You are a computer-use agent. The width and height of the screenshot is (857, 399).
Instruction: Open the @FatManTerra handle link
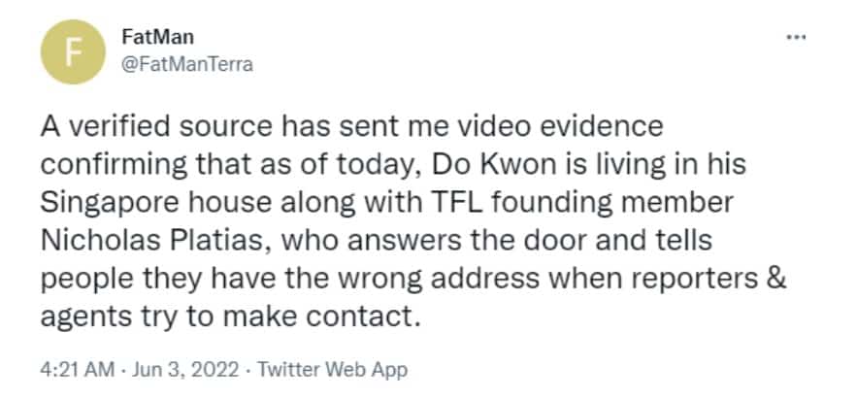(187, 64)
